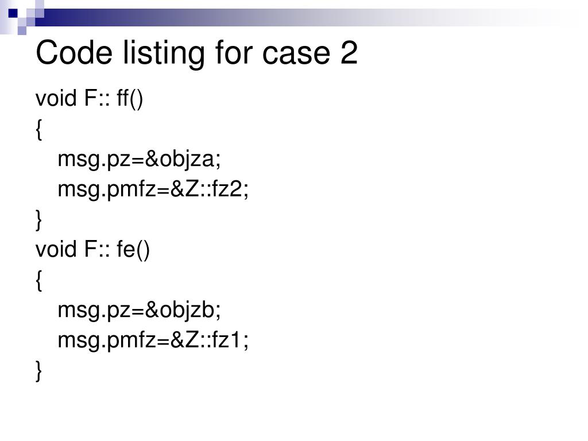588x441 pixels.
Task: Click the slide title 'Code listing for case 2'
Action: (196, 53)
